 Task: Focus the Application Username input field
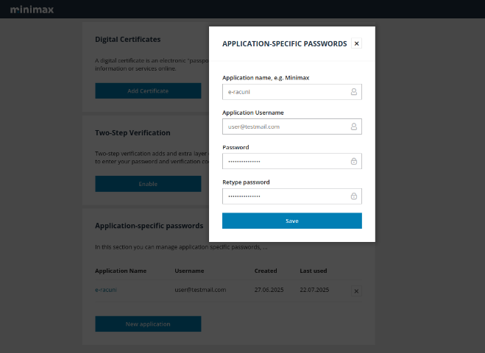[x=284, y=126]
